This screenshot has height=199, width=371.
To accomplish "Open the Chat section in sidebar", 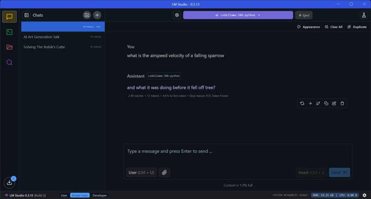I will point(9,17).
